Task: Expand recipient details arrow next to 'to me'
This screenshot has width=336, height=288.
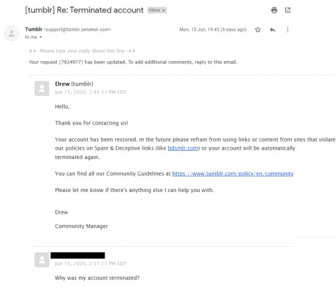Action: (x=40, y=37)
